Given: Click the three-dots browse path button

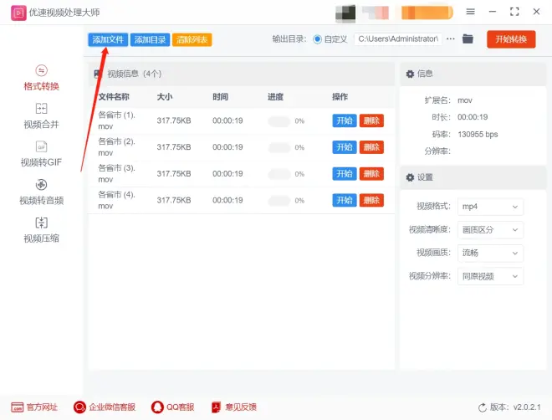Looking at the screenshot, I should [451, 38].
